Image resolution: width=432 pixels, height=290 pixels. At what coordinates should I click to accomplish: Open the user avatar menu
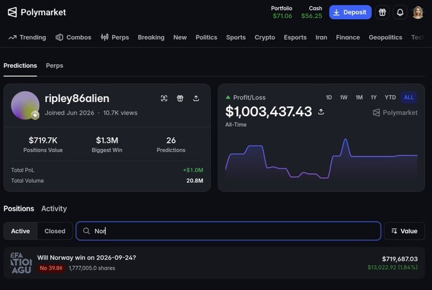[417, 13]
